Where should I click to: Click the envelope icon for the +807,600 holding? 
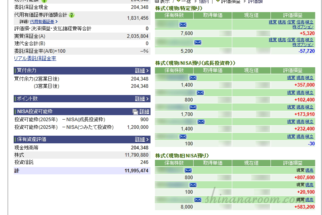click(188, 170)
